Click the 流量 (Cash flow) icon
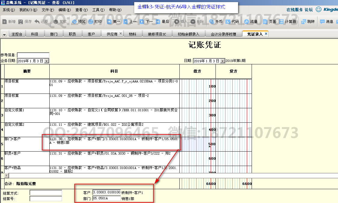Image resolution: width=338 pixels, height=203 pixels. (251, 22)
